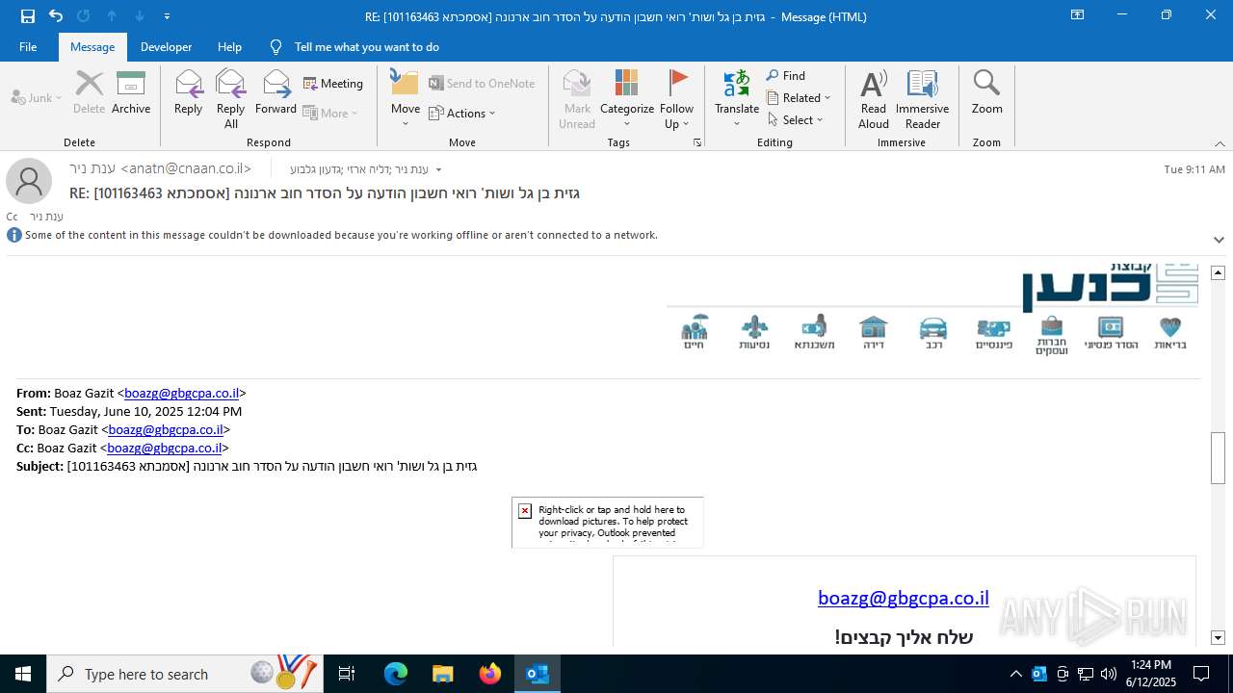
Task: Launch Microsoft Edge from the taskbar
Action: (x=396, y=674)
